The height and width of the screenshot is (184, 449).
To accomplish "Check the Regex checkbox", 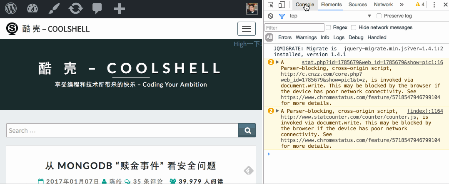I will [328, 27].
